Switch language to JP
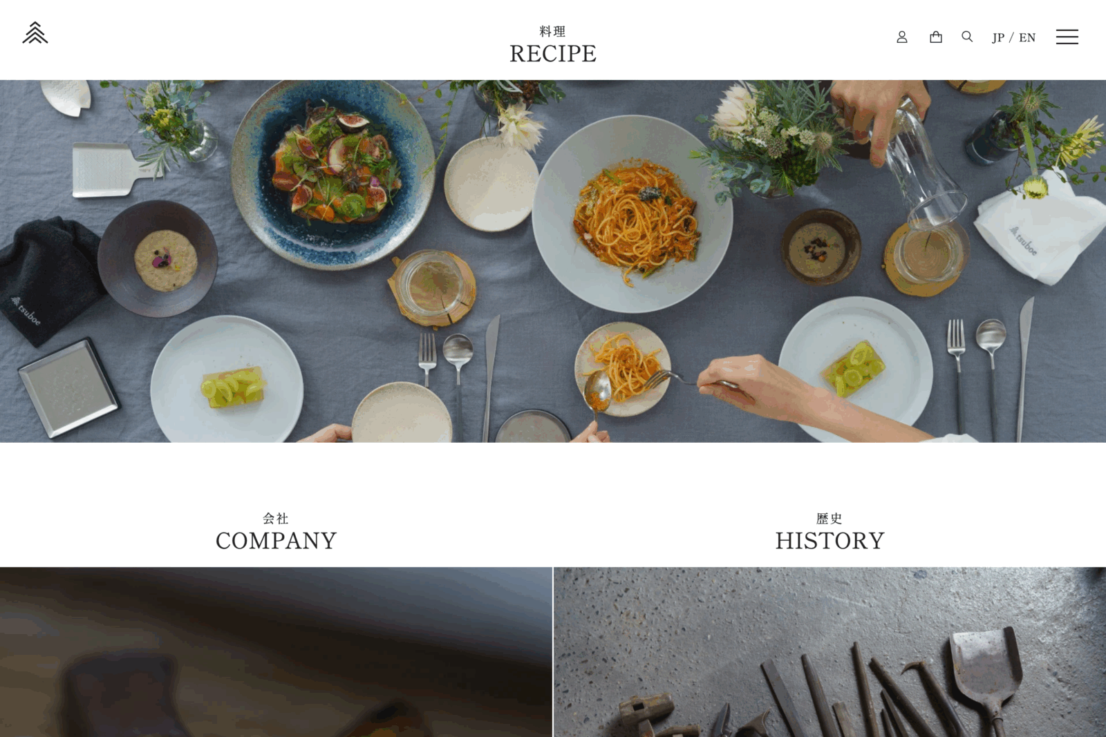The width and height of the screenshot is (1106, 737). click(x=998, y=37)
